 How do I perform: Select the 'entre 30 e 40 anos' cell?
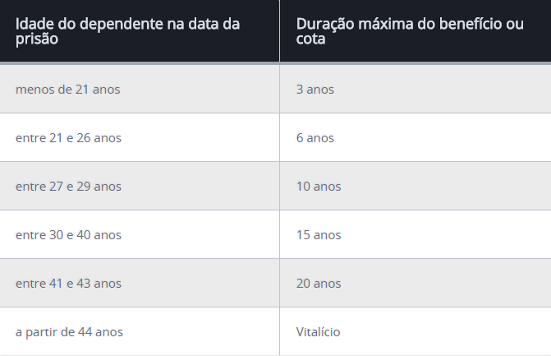coord(68,234)
